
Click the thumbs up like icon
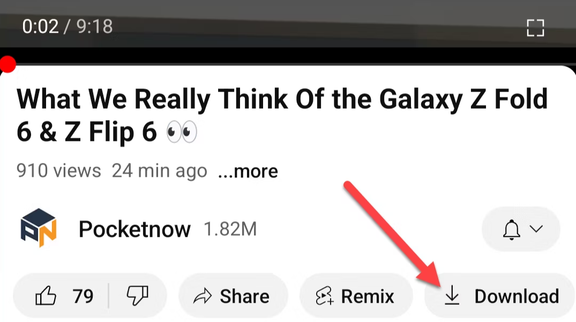[x=46, y=296]
